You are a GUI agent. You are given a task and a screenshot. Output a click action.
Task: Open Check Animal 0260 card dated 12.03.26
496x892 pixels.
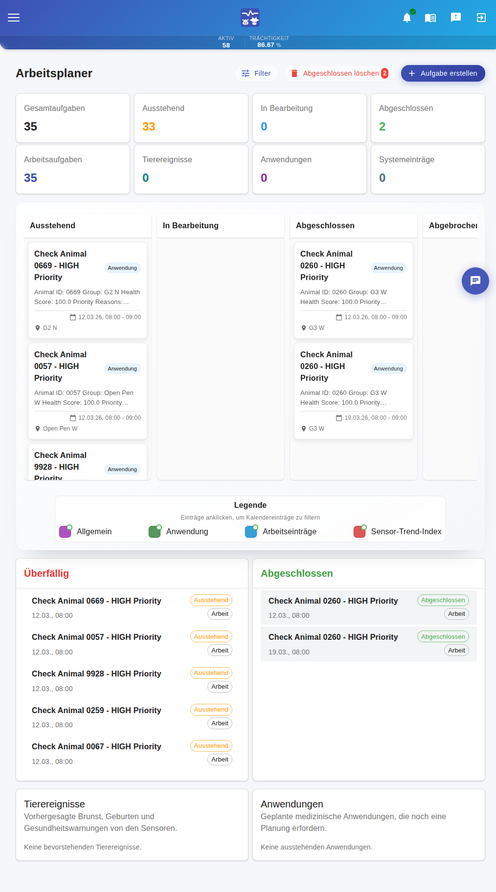354,290
